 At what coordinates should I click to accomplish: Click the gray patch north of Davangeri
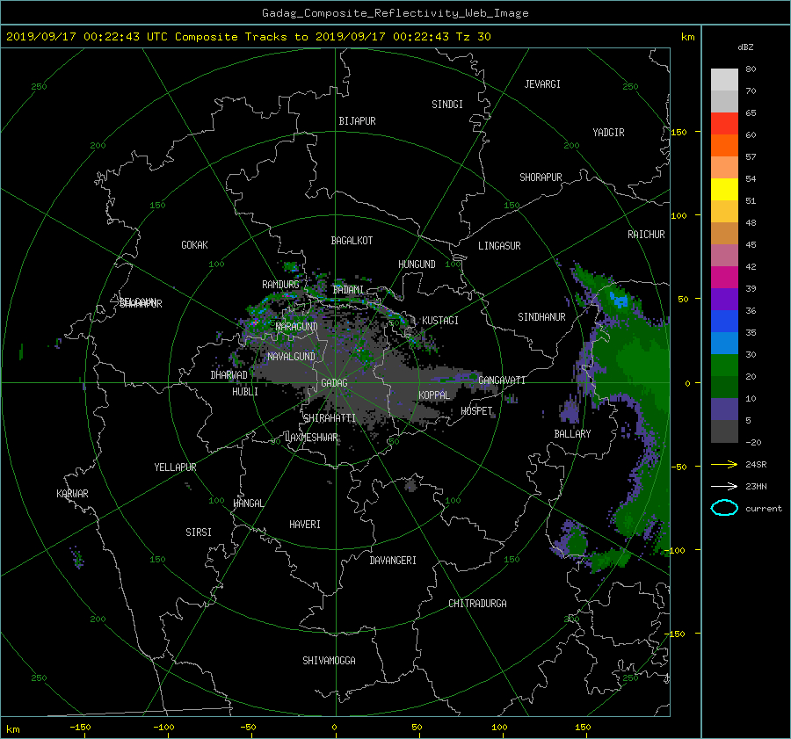pyautogui.click(x=411, y=486)
